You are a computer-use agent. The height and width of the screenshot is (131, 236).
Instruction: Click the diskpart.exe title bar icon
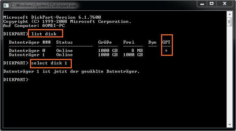point(6,6)
